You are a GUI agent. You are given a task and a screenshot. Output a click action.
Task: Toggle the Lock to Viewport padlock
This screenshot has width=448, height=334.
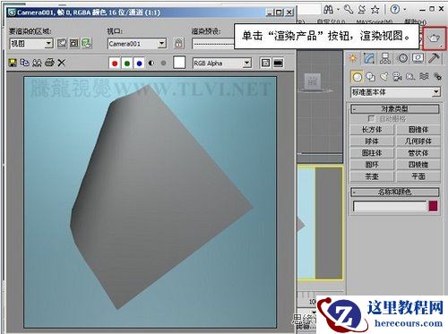(x=178, y=44)
